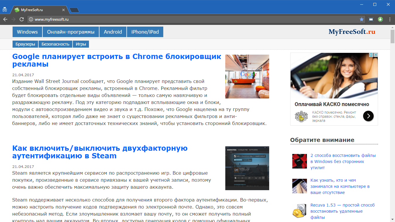Click the incognito hat-and-glasses icon
The image size is (395, 222).
[x=4, y=9]
